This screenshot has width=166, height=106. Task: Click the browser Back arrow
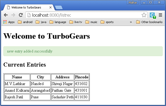click(6, 15)
